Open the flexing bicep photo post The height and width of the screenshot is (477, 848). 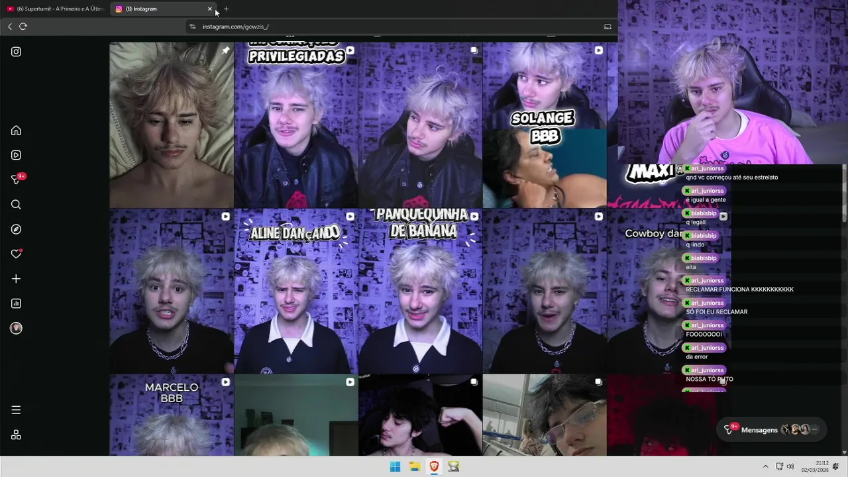(420, 415)
